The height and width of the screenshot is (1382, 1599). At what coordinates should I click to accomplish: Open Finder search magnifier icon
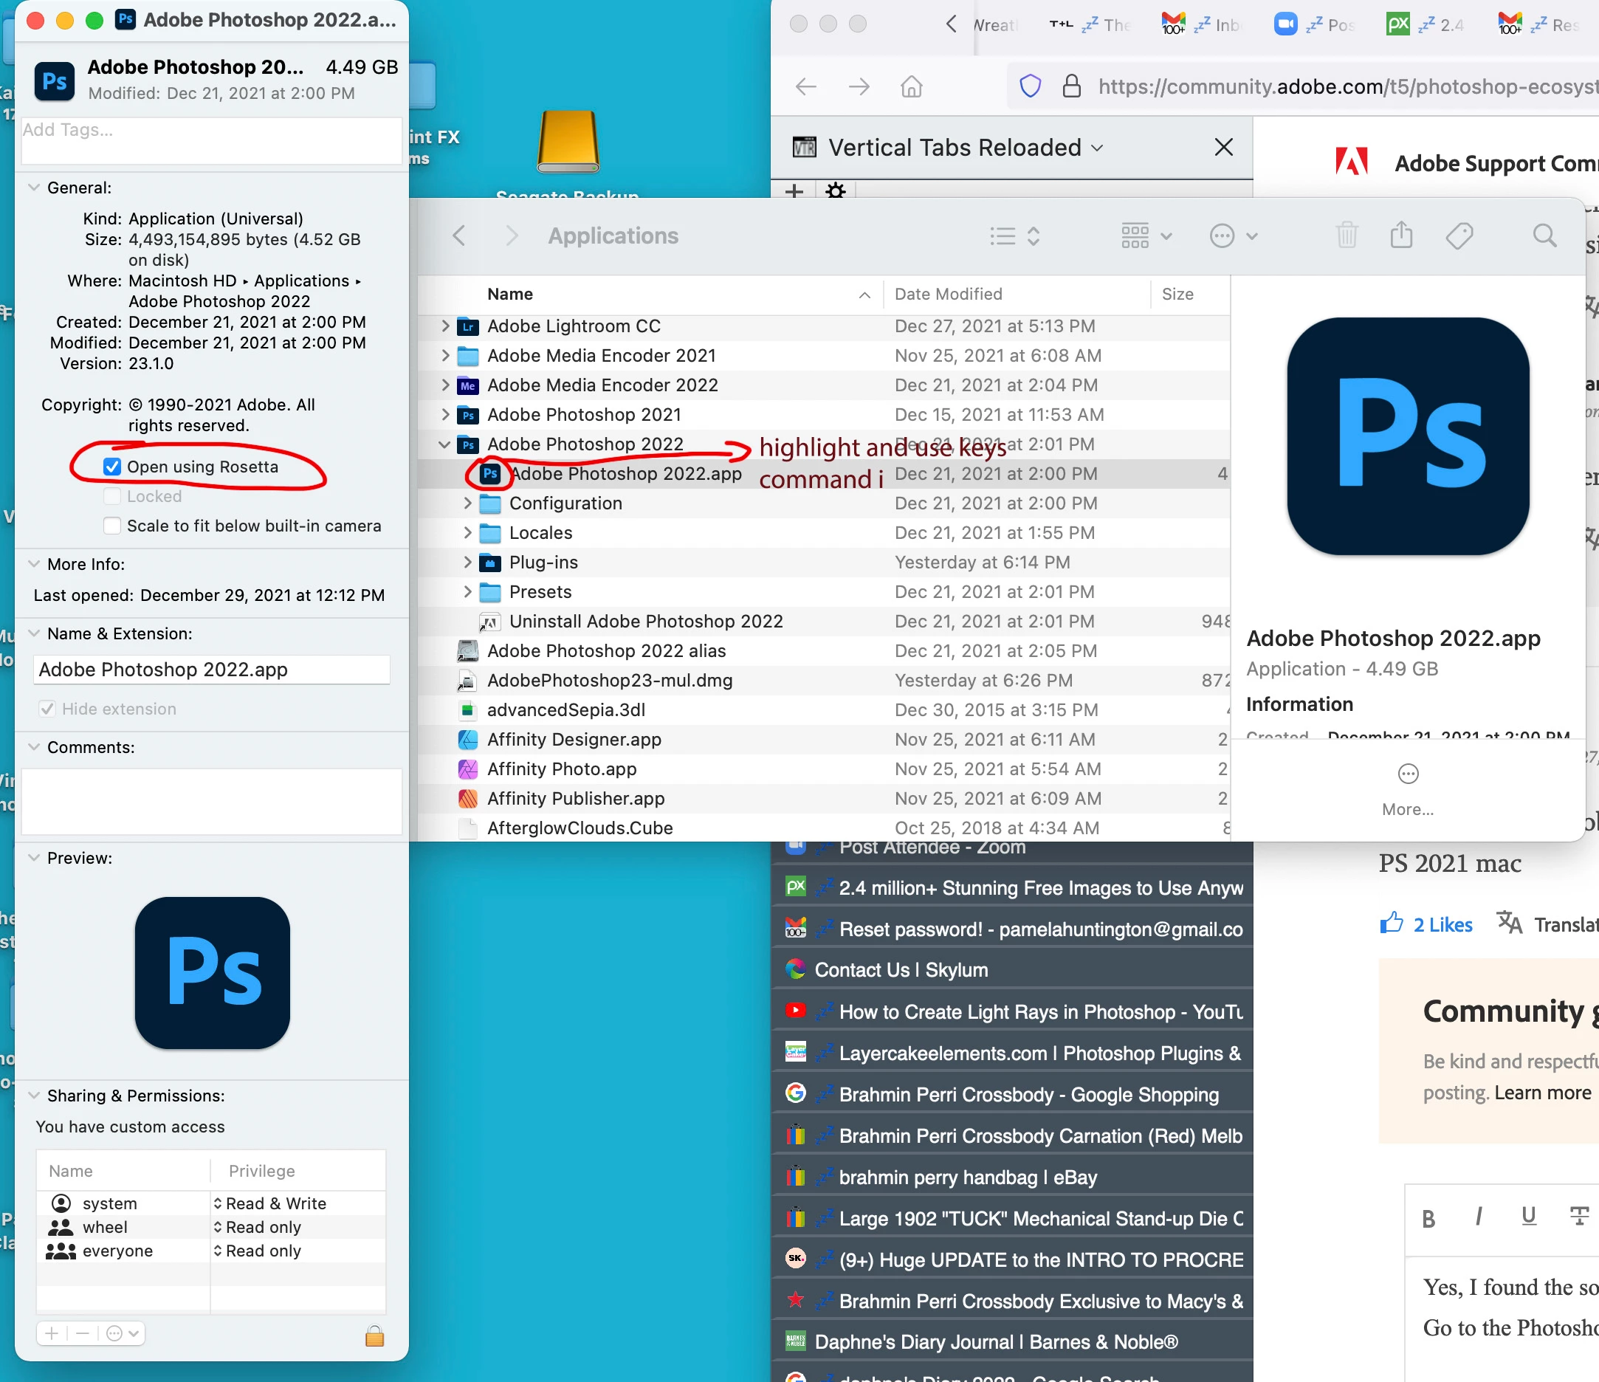coord(1544,236)
